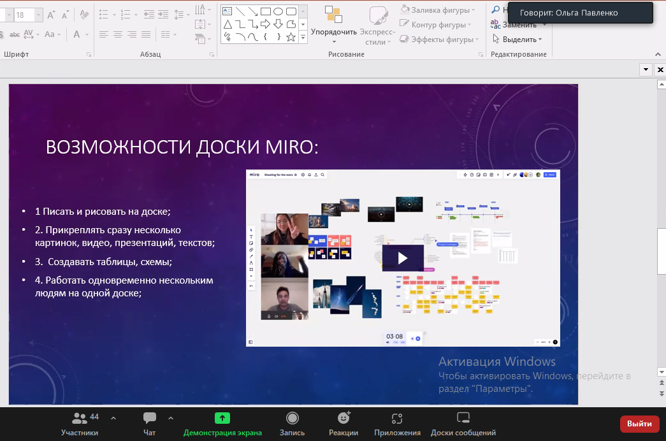Increase the list indent level
Image resolution: width=666 pixels, height=441 pixels.
[x=164, y=15]
